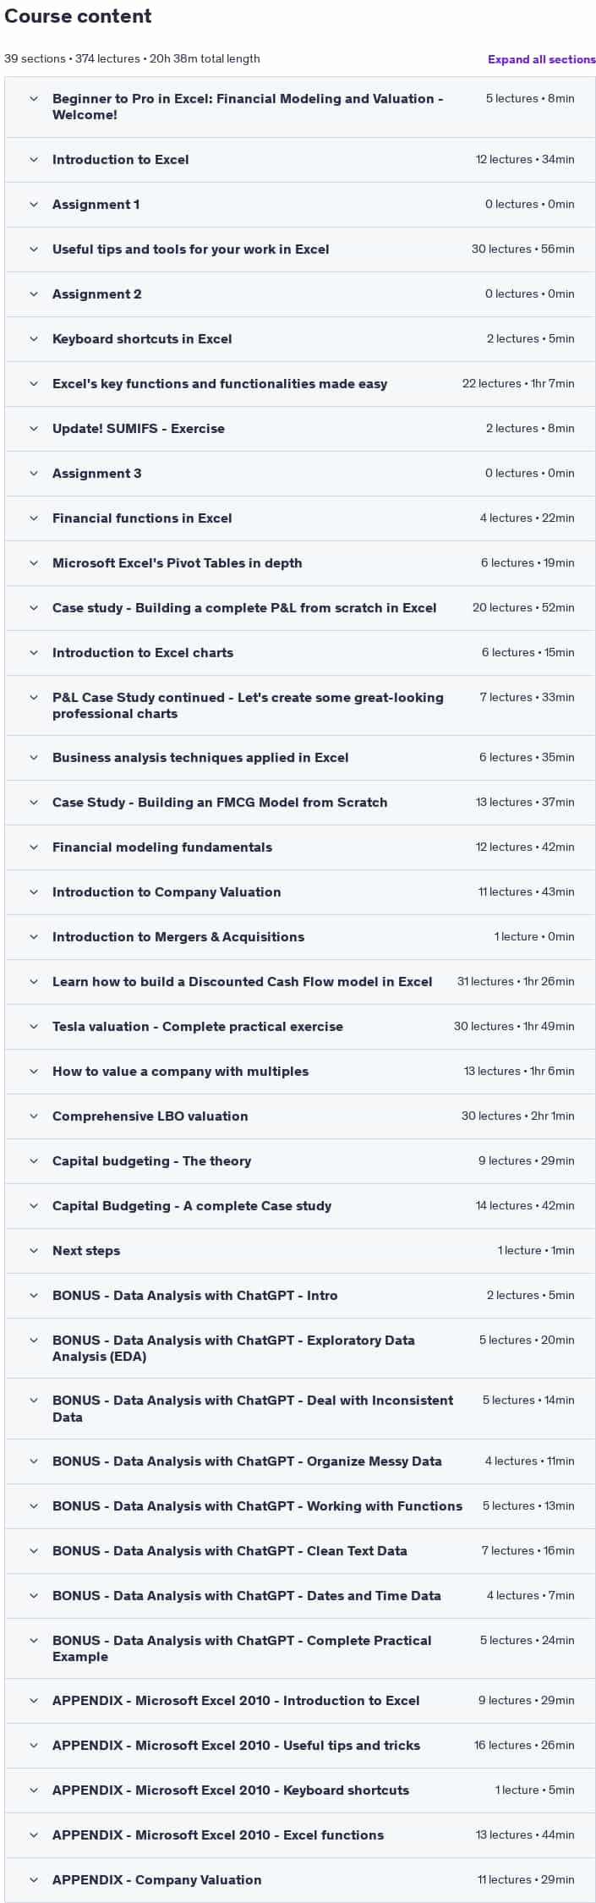Click chevron next to Financial functions in Excel

click(x=34, y=518)
